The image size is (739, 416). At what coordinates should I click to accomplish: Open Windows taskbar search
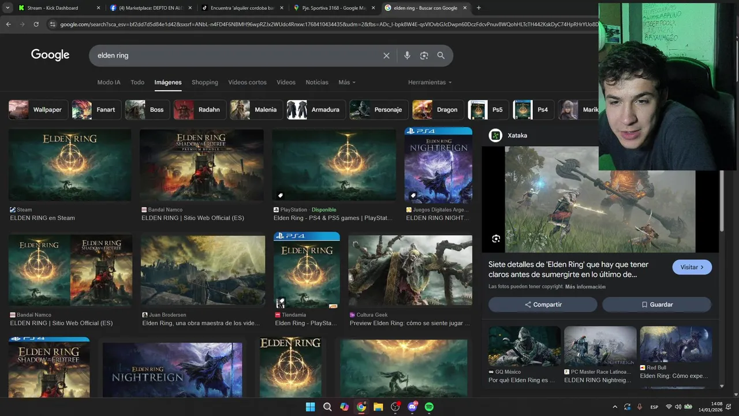pos(327,407)
